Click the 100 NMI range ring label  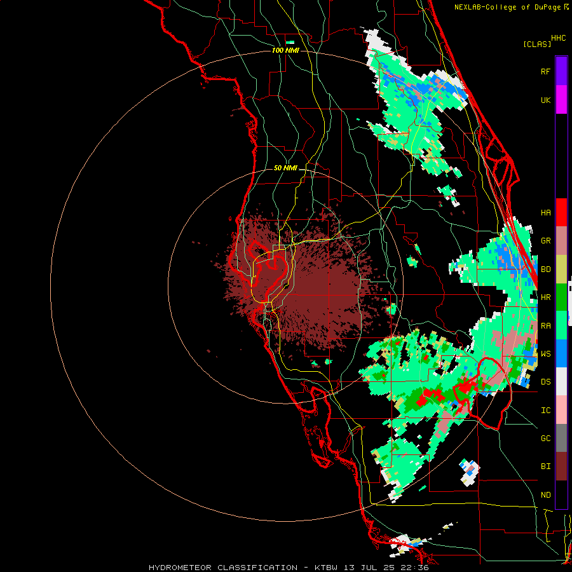click(x=285, y=50)
